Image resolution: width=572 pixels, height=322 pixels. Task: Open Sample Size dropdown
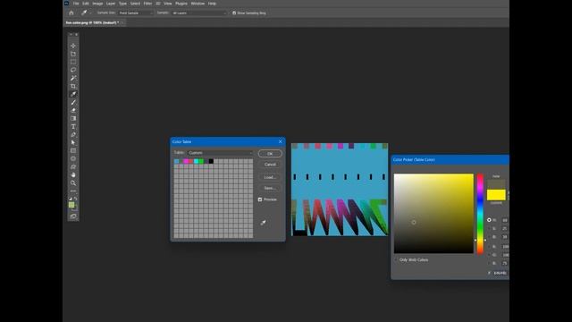coord(136,13)
